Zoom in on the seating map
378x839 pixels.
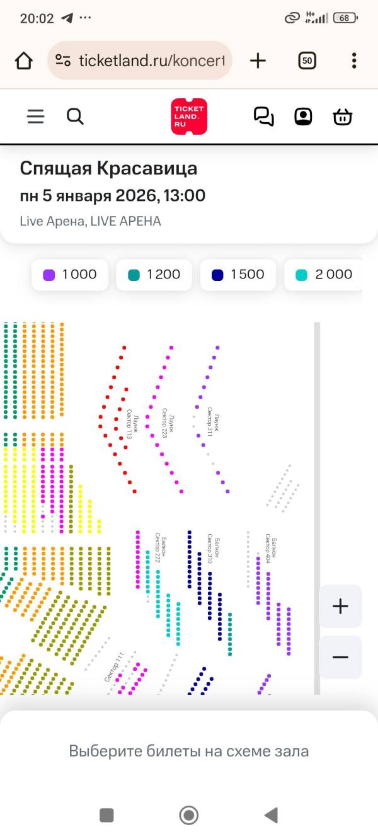tap(340, 606)
